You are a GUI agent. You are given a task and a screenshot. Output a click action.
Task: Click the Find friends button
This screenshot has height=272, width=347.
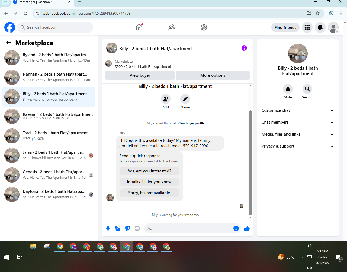pos(285,27)
